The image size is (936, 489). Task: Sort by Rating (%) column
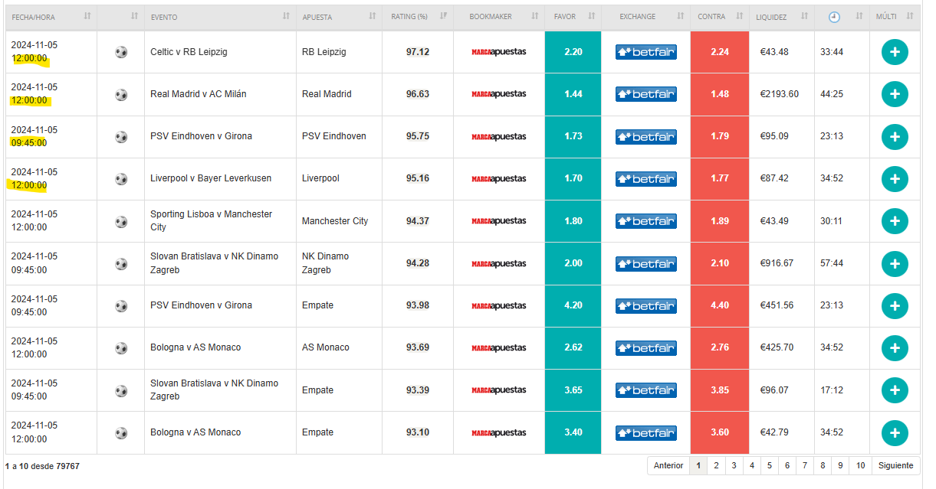pos(409,16)
